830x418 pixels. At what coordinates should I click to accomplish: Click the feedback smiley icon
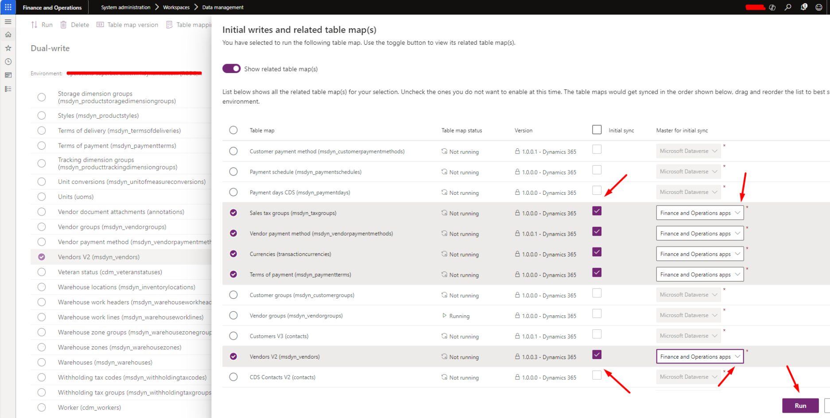coord(819,7)
